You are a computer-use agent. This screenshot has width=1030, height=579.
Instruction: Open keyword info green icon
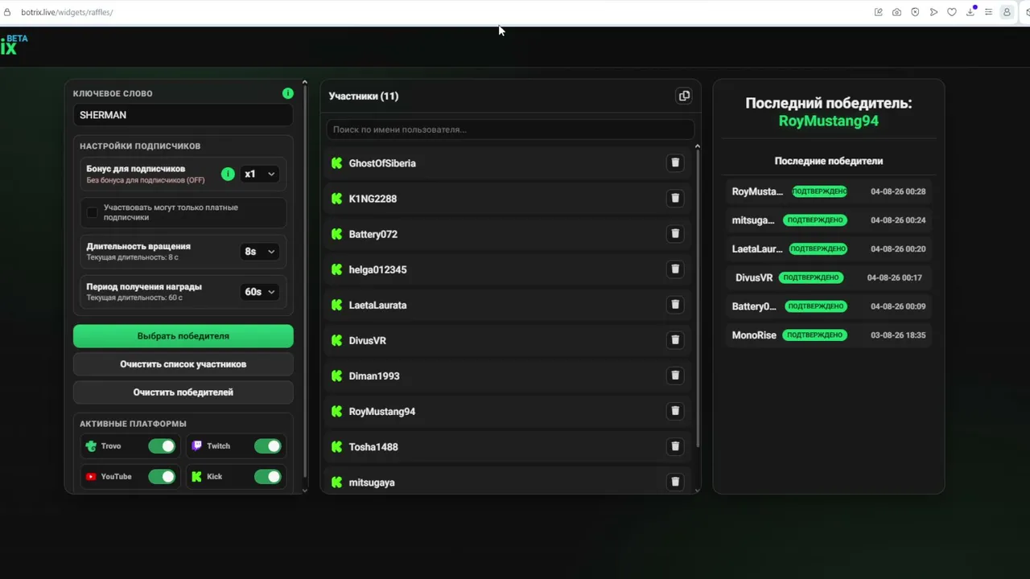click(x=288, y=93)
